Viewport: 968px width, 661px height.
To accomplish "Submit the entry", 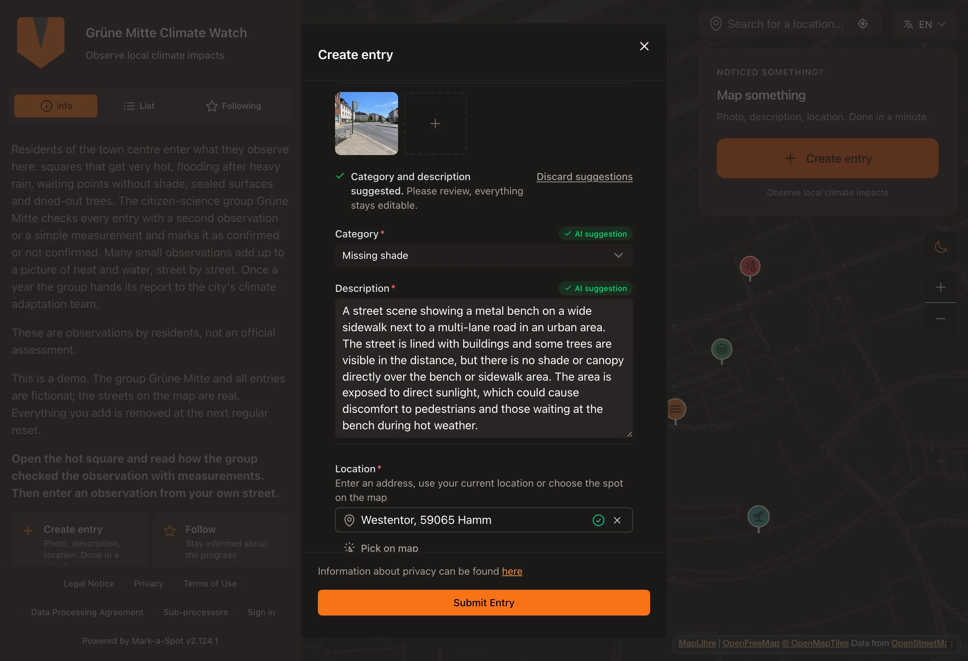I will click(484, 603).
